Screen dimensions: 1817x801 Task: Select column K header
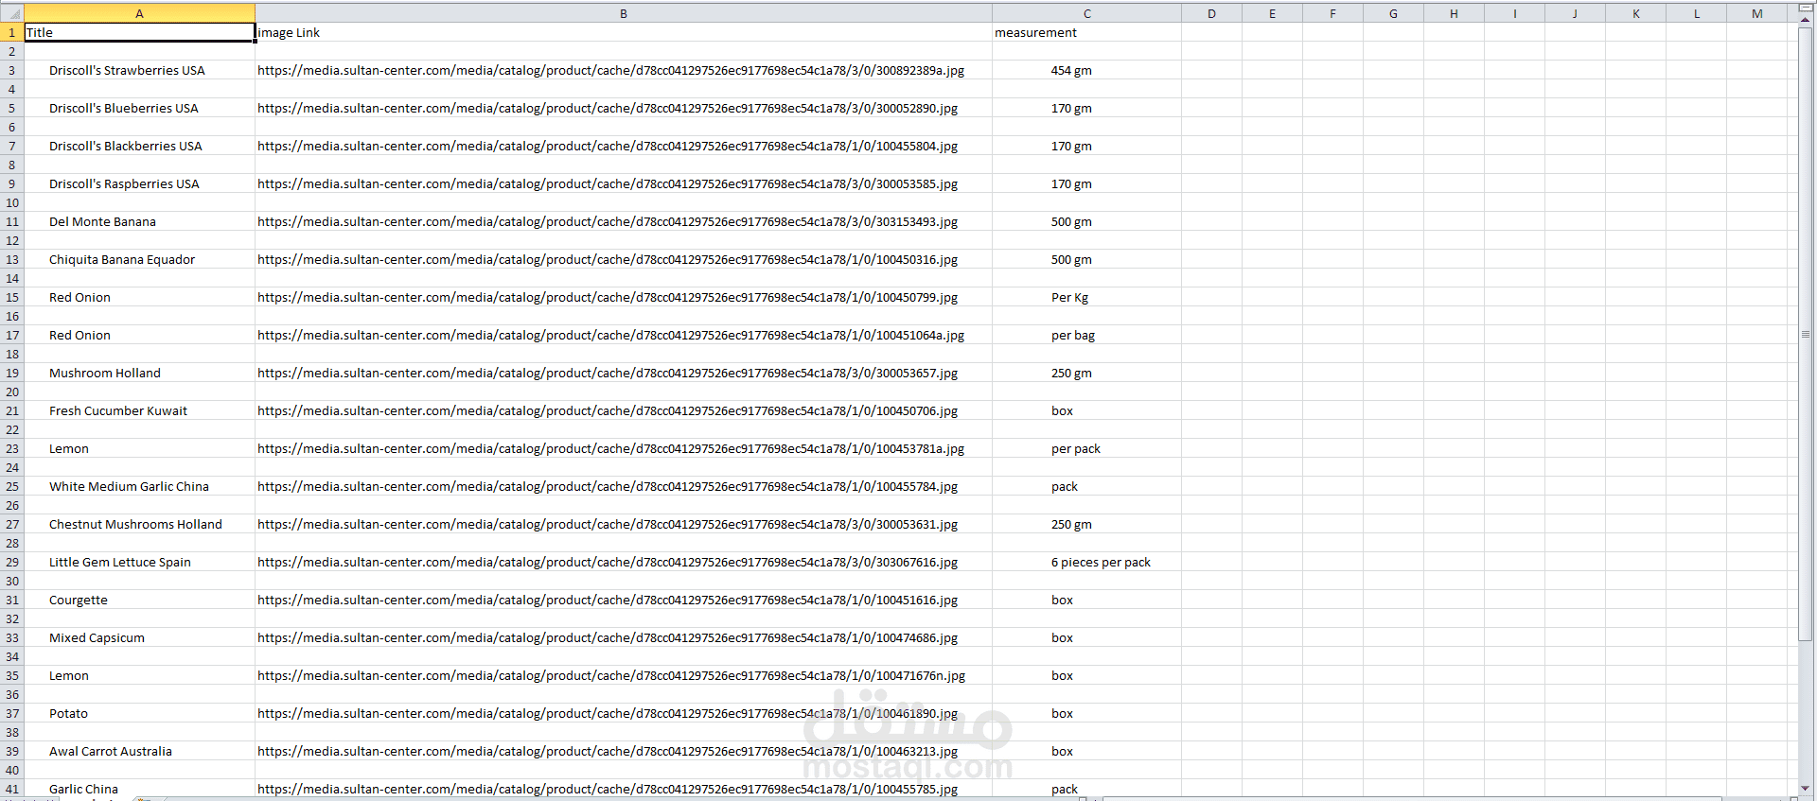(1635, 13)
